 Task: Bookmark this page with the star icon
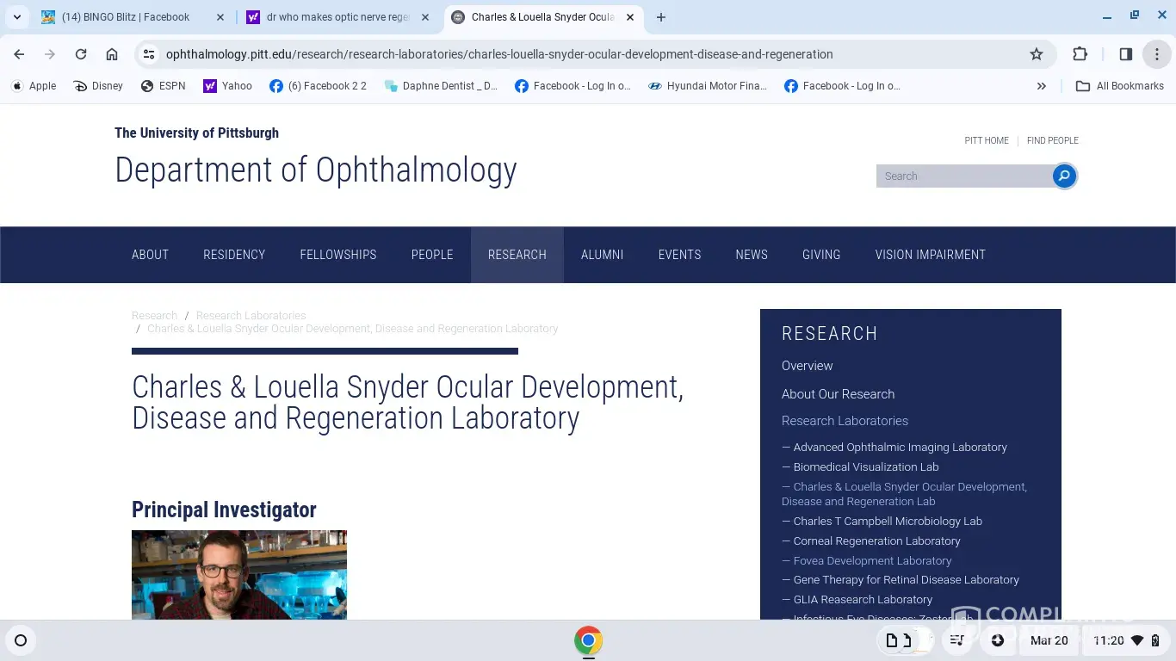point(1037,54)
